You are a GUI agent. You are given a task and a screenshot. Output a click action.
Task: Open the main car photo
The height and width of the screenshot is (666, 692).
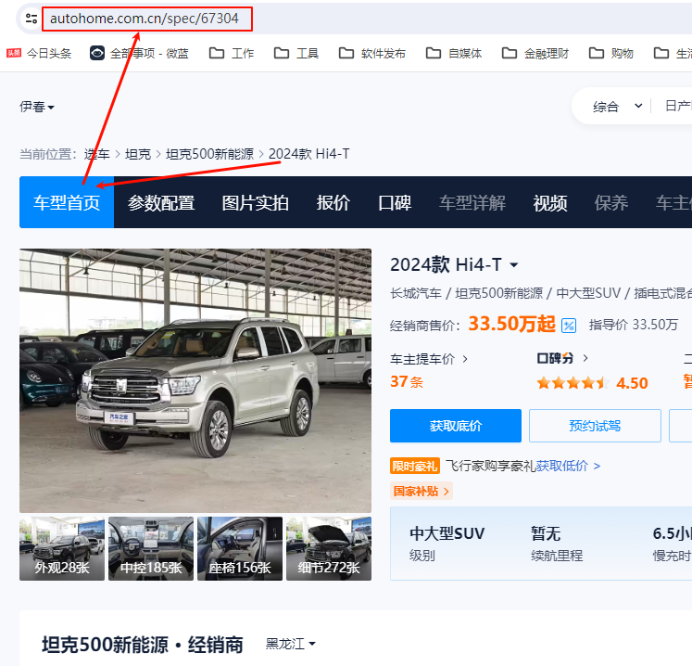(x=195, y=380)
